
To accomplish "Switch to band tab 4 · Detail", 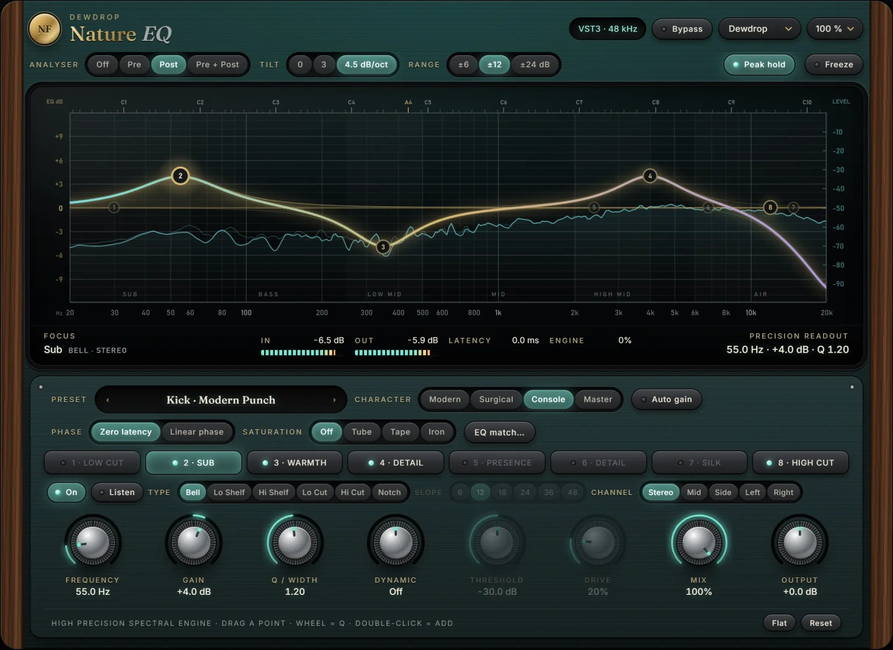I will 396,463.
